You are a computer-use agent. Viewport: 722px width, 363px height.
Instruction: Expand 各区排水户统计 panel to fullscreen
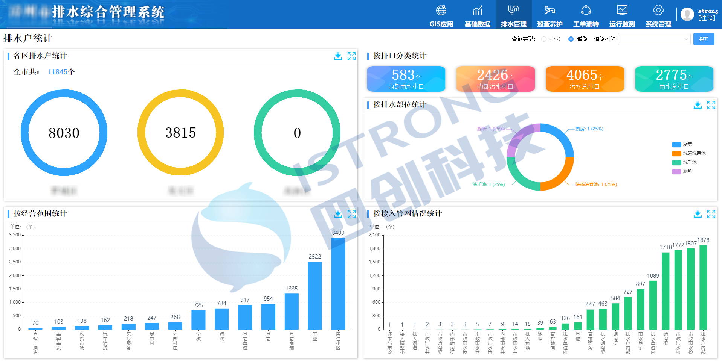(351, 56)
